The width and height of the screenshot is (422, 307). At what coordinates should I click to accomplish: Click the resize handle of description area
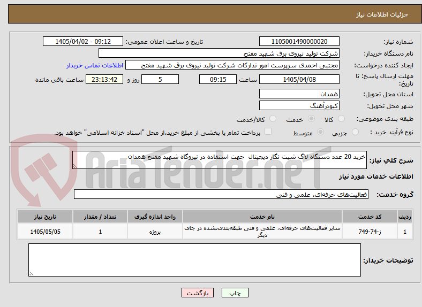(75, 166)
